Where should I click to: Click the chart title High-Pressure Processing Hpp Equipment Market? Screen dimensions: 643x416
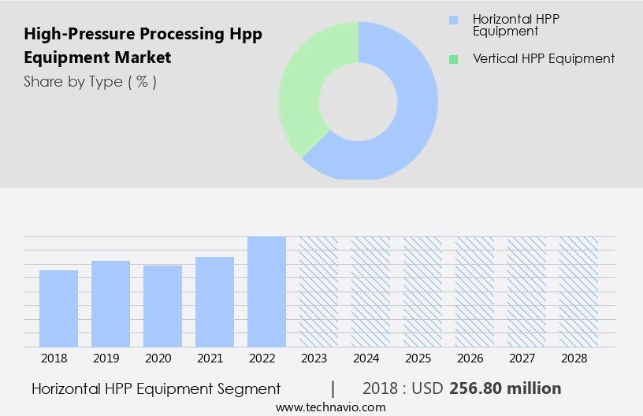[143, 46]
